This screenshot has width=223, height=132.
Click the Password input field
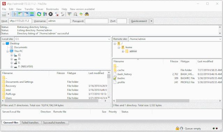click(x=97, y=21)
